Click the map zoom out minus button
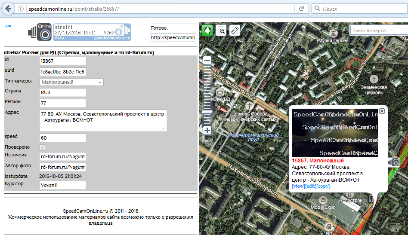 coord(207,61)
